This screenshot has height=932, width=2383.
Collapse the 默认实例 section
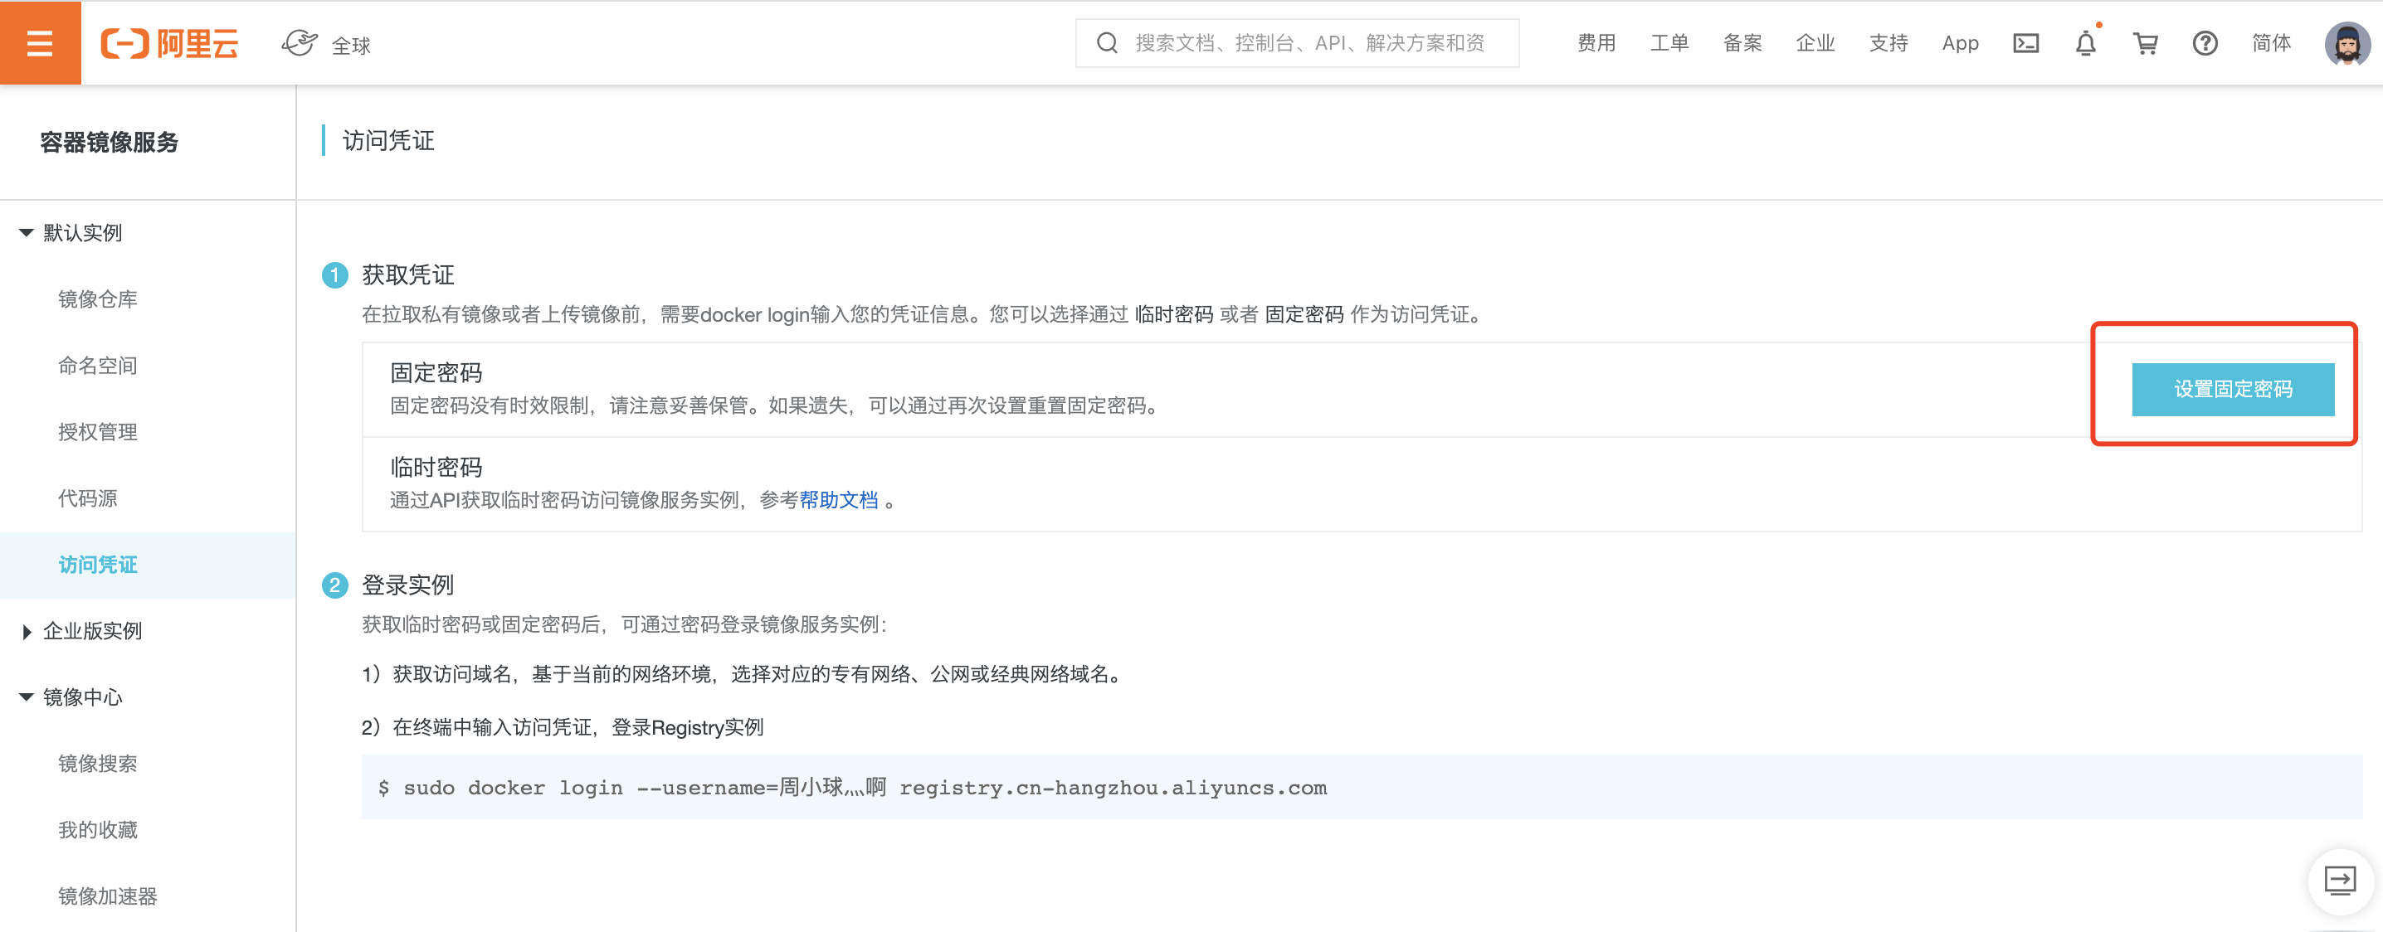click(81, 232)
